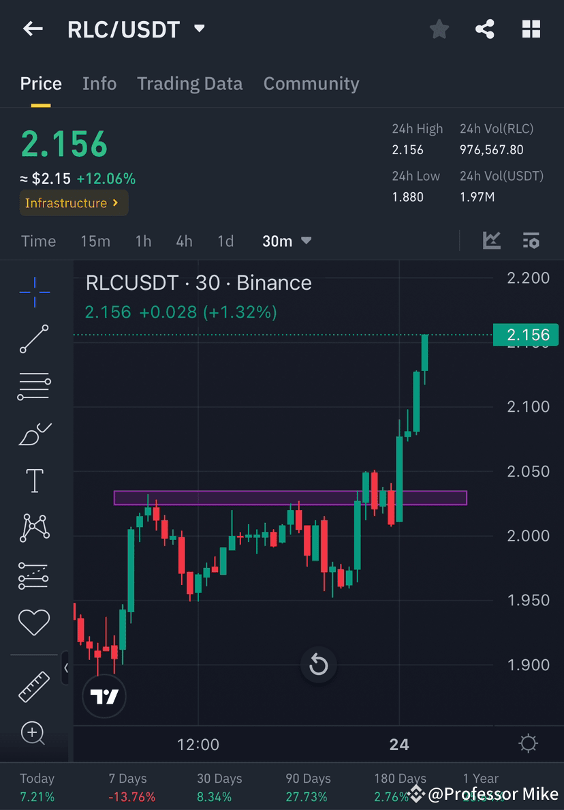564x810 pixels.
Task: Switch to the Trading Data tab
Action: [x=189, y=83]
